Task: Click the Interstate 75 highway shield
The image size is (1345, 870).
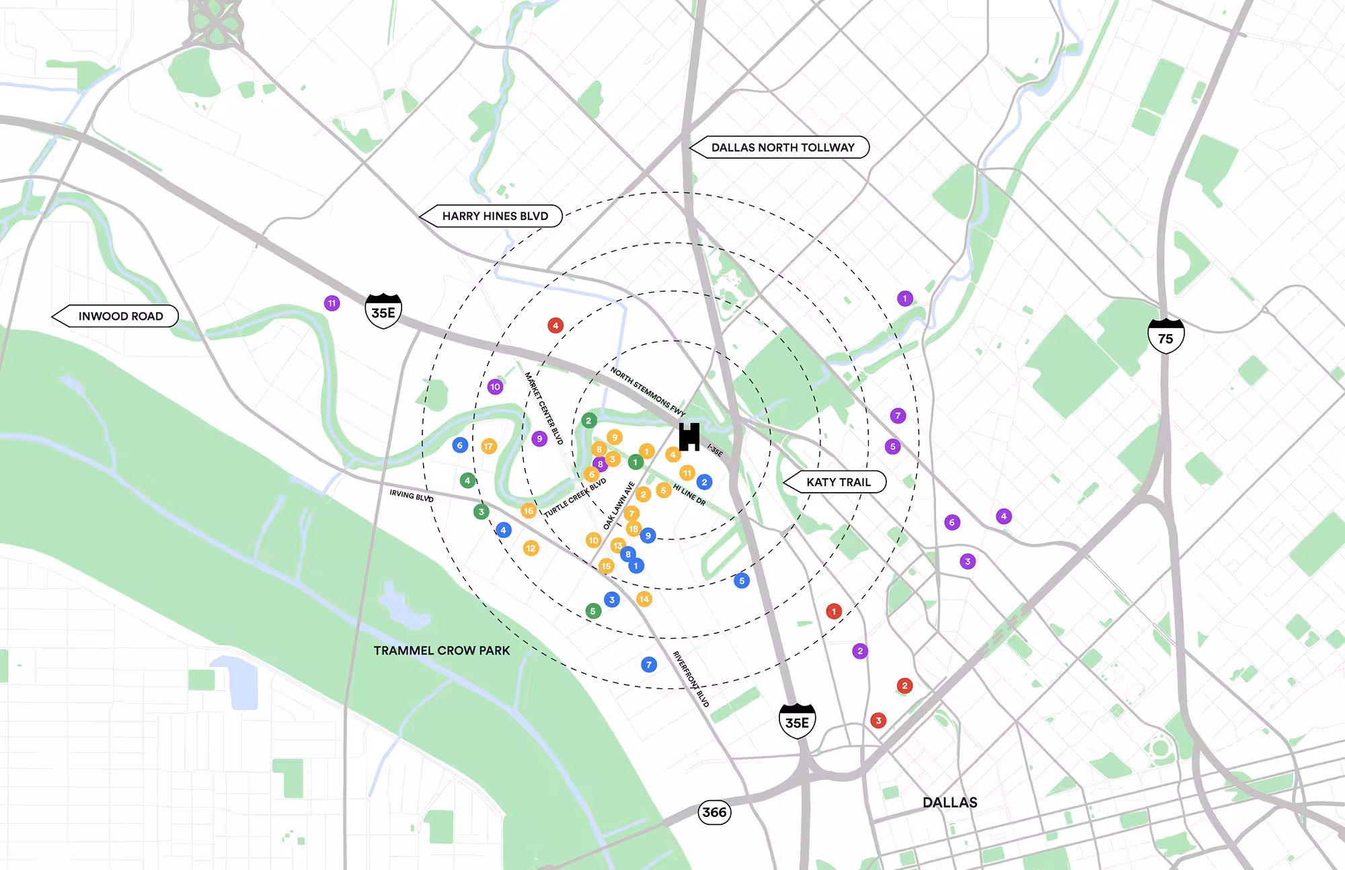Action: tap(1165, 336)
